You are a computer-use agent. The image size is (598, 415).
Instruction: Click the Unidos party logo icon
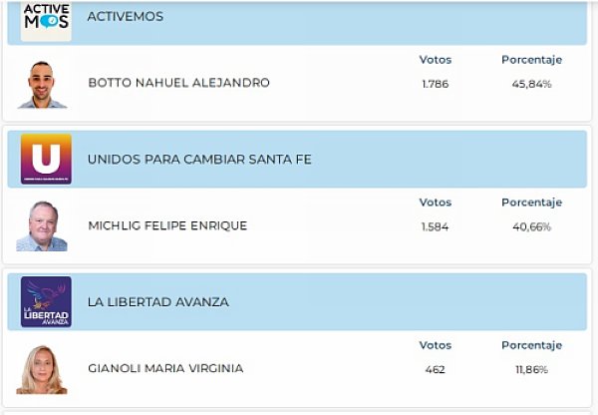point(46,160)
